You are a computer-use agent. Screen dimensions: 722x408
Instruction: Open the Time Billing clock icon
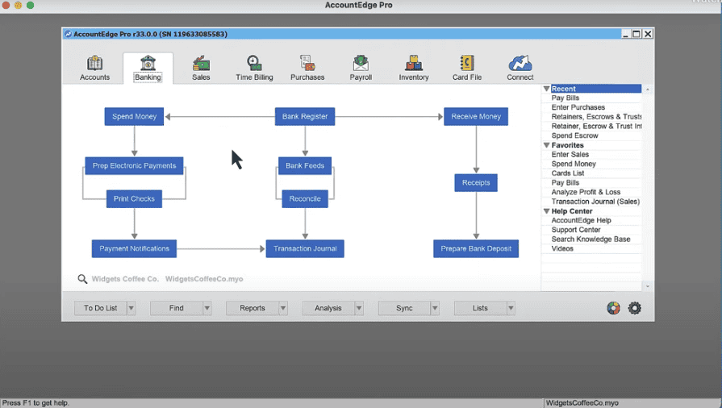click(x=254, y=64)
